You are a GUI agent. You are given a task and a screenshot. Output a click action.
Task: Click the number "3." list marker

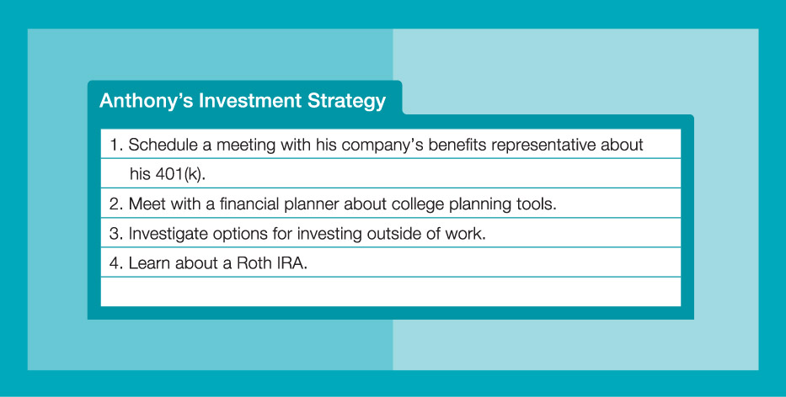coord(116,233)
